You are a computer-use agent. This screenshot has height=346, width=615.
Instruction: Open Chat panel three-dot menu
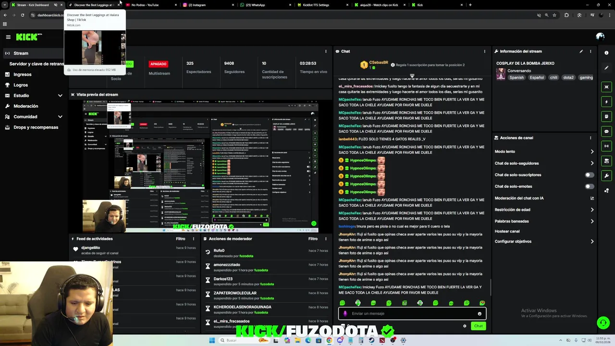coord(484,51)
